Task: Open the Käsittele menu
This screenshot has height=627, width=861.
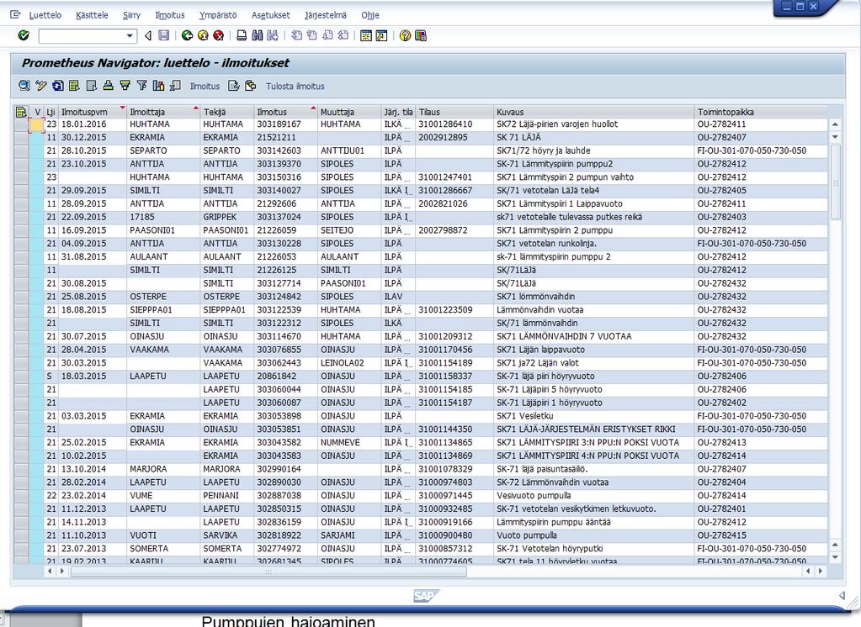Action: [92, 15]
